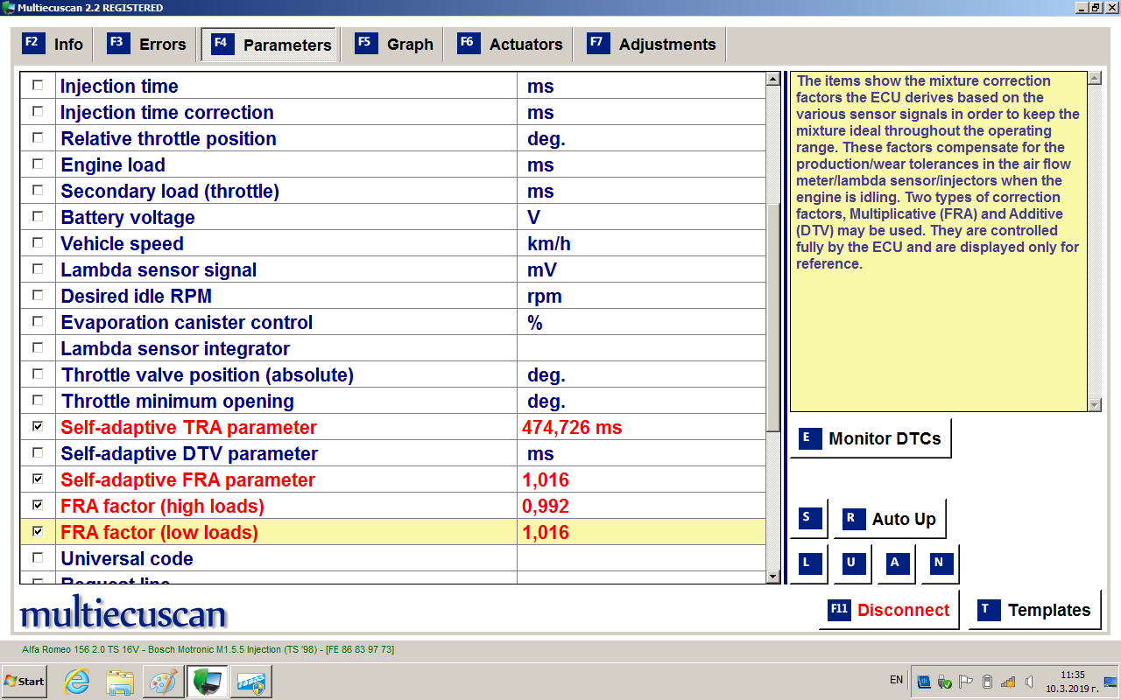Open the Actuators tab
1121x700 pixels.
click(510, 45)
